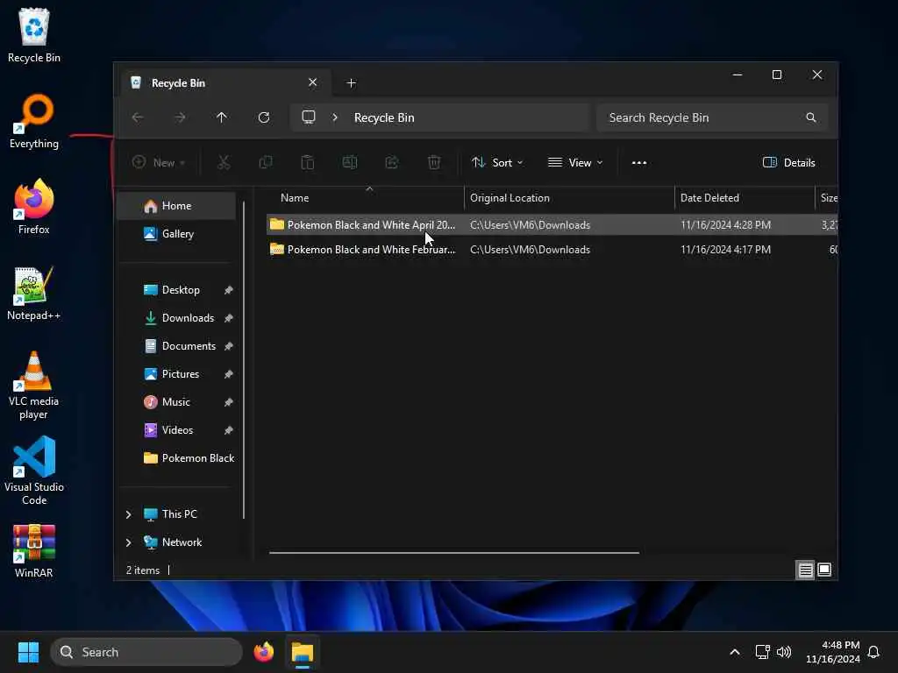Open Recycle Bin desktop icon

coord(34,35)
